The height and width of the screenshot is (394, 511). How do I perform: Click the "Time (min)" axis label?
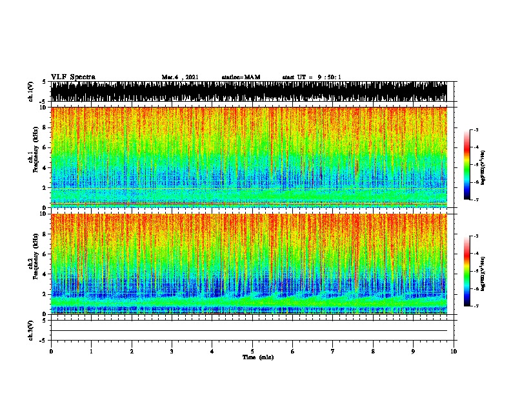258,357
